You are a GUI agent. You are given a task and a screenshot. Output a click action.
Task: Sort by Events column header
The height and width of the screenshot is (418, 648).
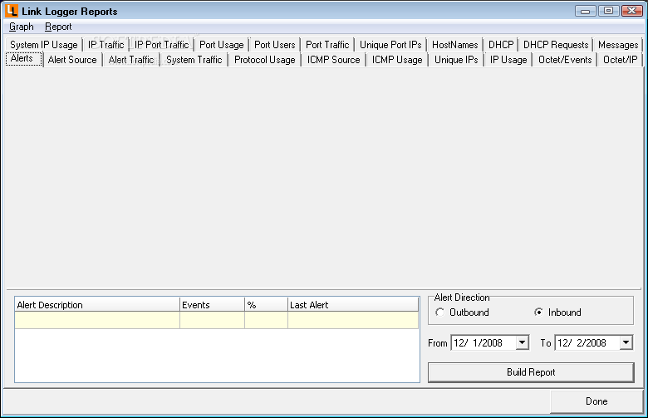coord(212,305)
